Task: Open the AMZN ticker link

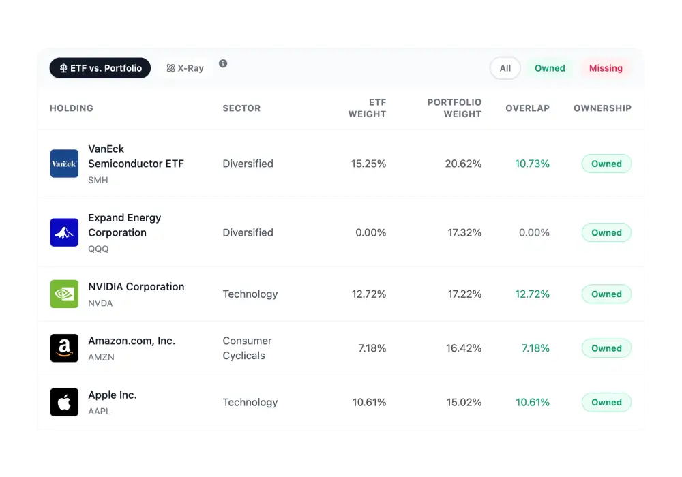Action: pyautogui.click(x=101, y=357)
